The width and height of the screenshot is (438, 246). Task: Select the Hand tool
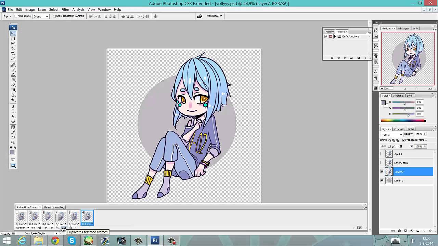(13, 137)
